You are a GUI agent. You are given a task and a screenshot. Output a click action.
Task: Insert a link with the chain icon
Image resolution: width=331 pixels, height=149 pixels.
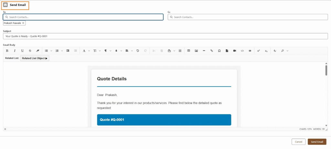212,51
